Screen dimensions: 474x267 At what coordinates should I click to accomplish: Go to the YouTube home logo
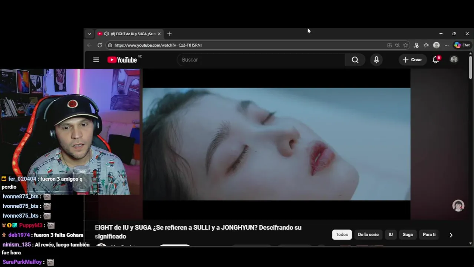pos(122,60)
